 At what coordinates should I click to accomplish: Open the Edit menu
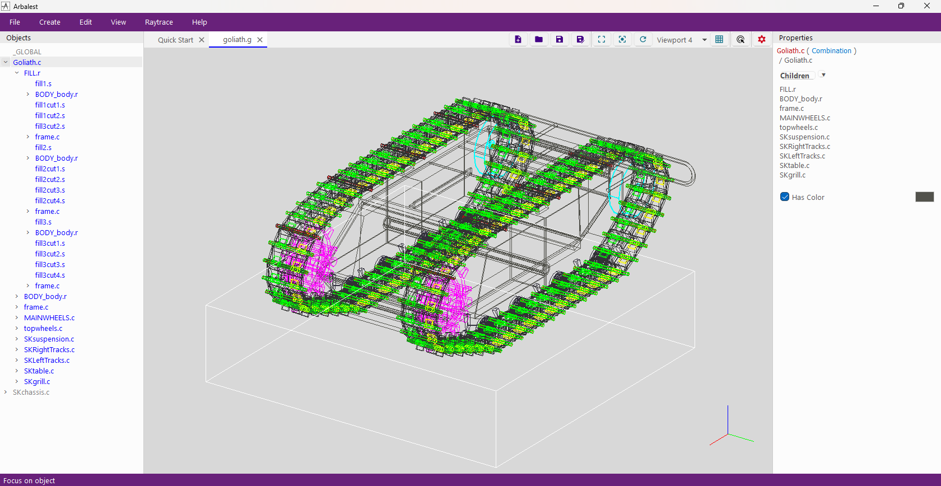(x=86, y=22)
